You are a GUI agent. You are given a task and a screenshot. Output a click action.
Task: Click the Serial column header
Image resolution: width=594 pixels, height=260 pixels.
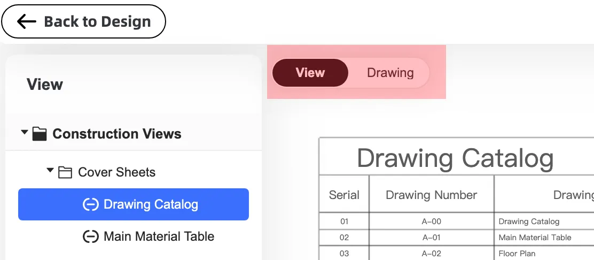coord(344,195)
